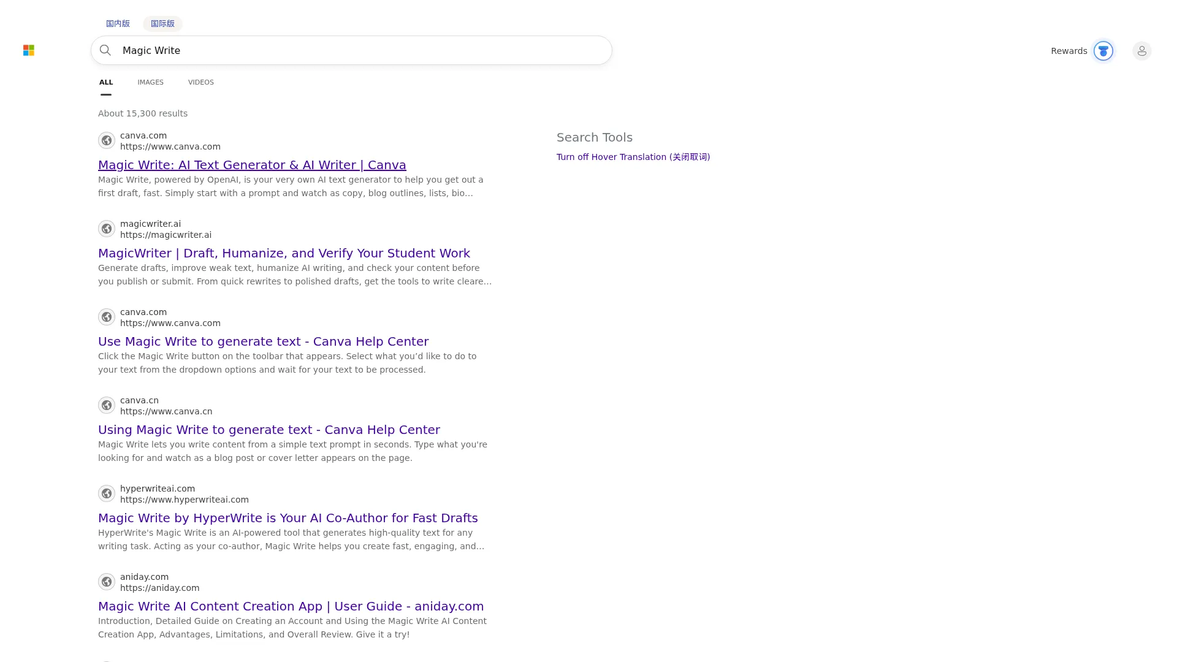Open Use Magic Write to generate text link
Image resolution: width=1177 pixels, height=662 pixels.
tap(263, 341)
